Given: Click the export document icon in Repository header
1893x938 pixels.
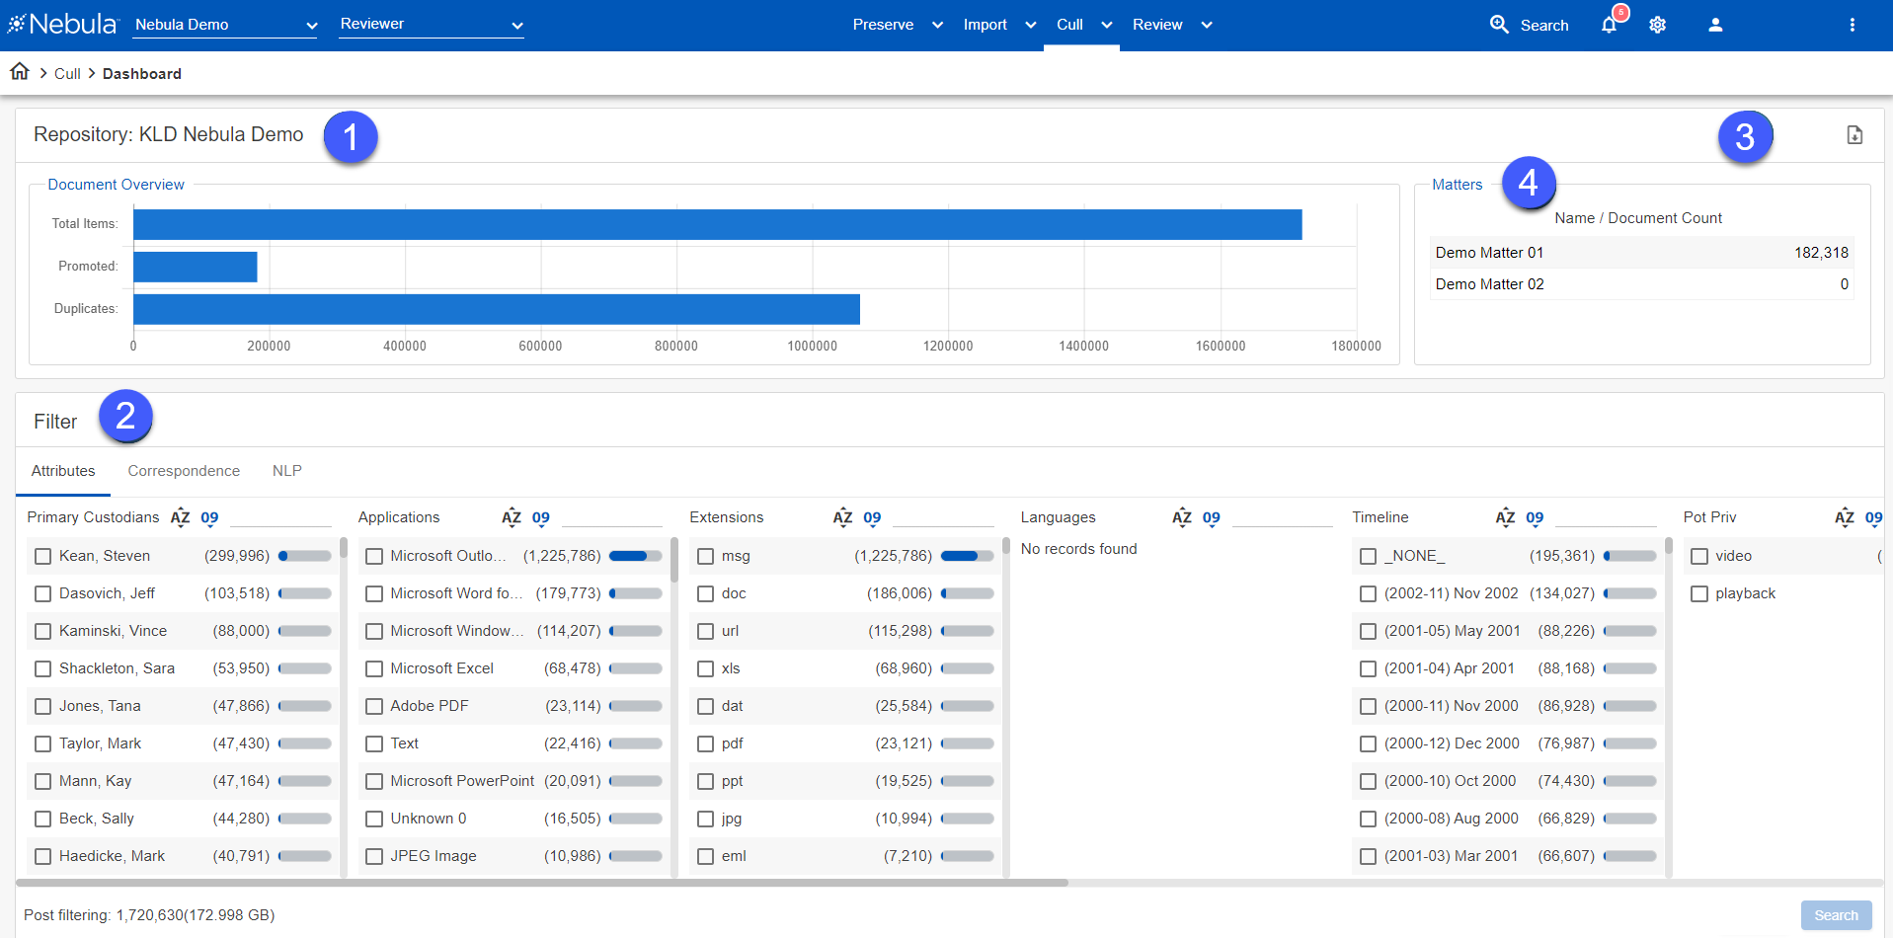Looking at the screenshot, I should point(1854,135).
